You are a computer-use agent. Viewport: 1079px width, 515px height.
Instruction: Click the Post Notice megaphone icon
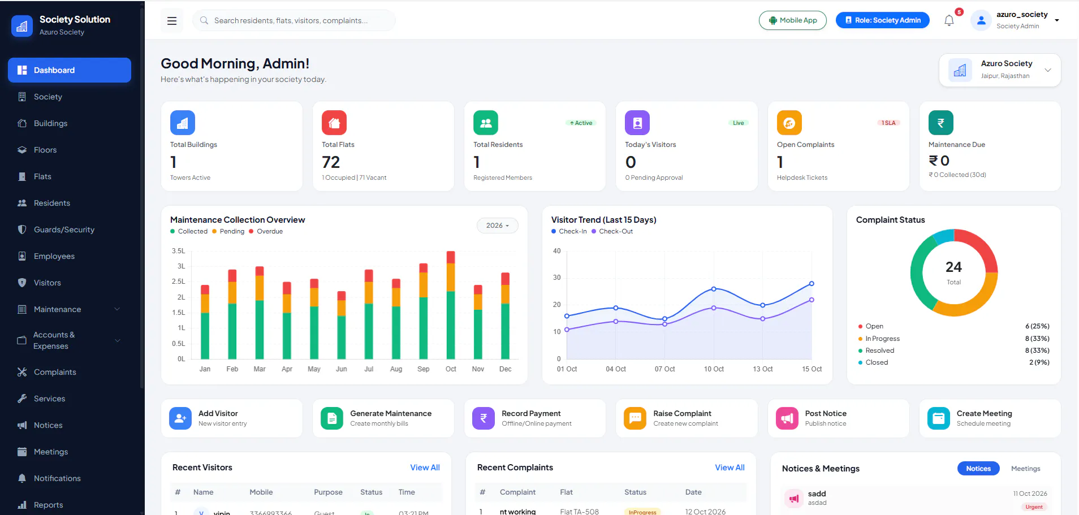[x=787, y=418]
